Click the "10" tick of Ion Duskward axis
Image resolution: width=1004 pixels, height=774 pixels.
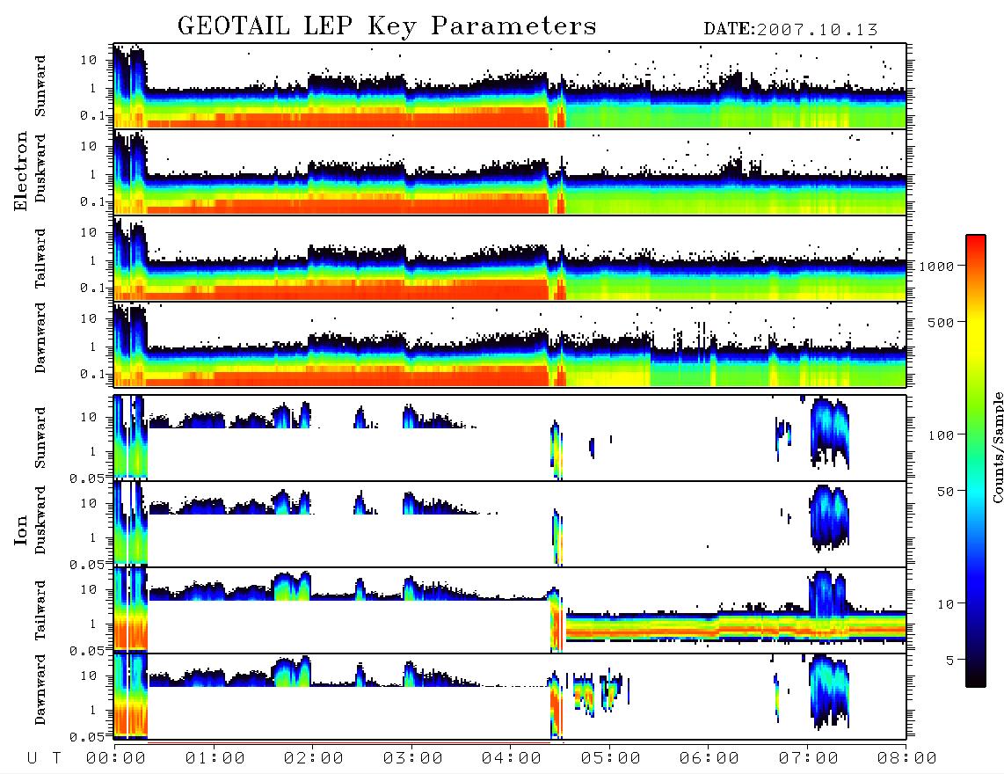coord(89,504)
